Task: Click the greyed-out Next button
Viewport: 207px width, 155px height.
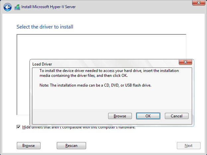Action: tap(188, 145)
